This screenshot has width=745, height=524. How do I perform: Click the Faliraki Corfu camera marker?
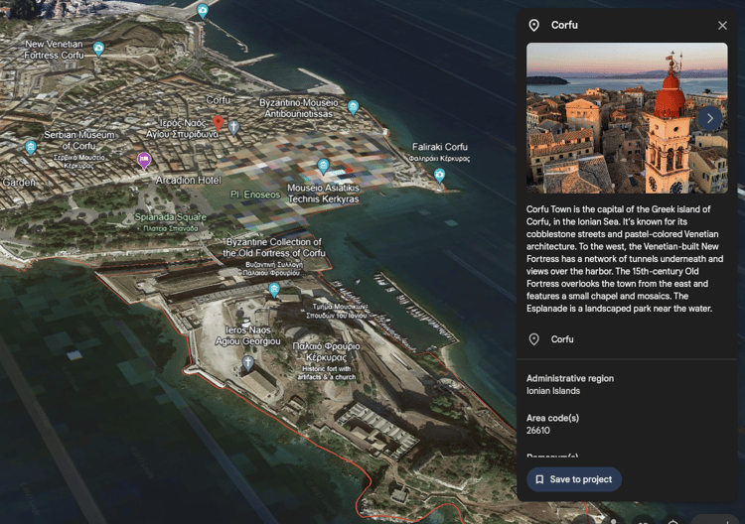[439, 176]
